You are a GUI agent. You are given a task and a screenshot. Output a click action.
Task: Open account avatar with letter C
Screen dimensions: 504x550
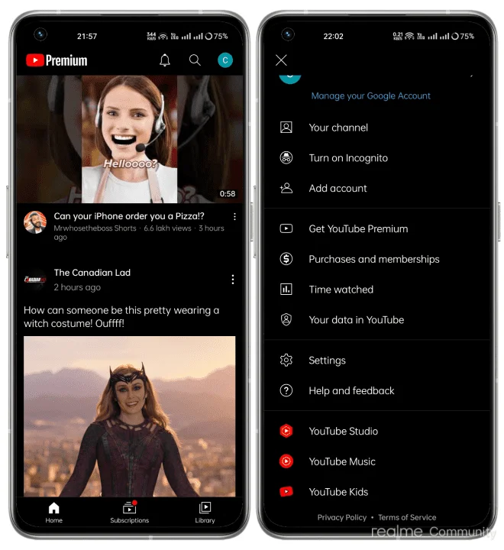pyautogui.click(x=225, y=60)
